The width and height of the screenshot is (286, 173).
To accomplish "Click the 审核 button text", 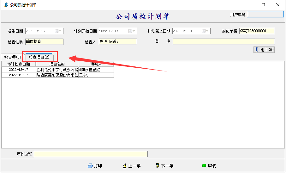I will point(212,166).
